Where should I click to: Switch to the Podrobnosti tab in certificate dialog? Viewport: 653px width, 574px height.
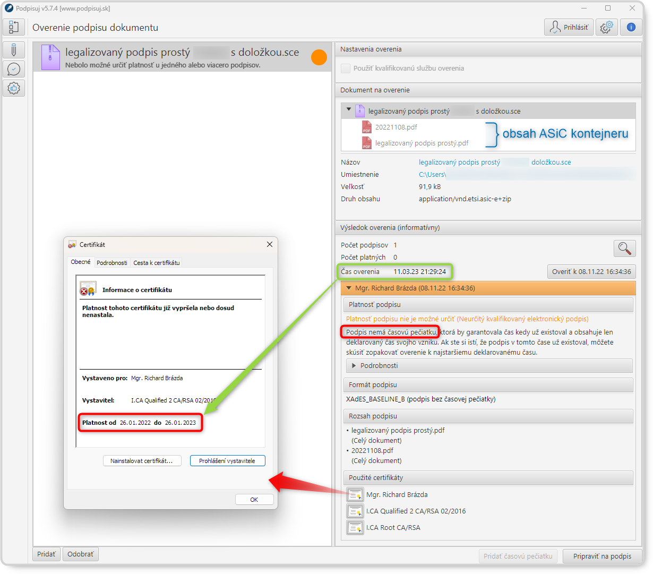click(x=111, y=262)
